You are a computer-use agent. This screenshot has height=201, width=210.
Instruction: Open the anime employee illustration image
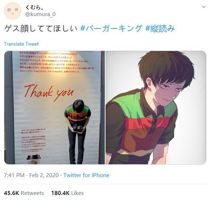pos(156,108)
